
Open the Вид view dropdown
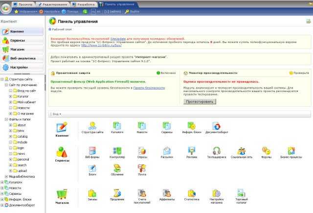57,114
